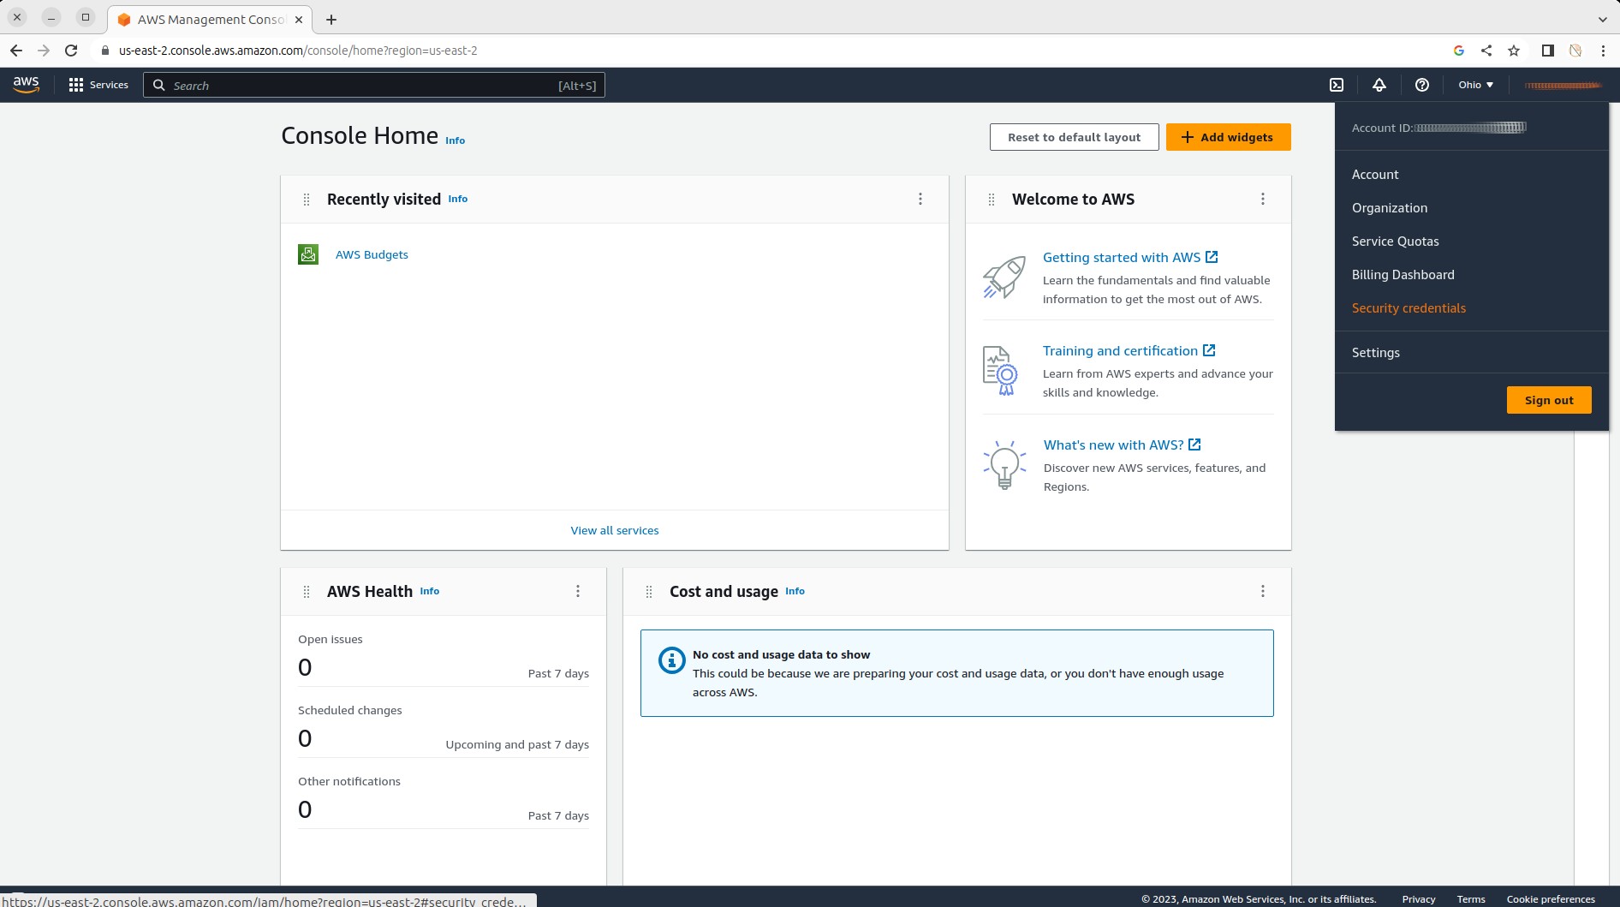Click the AWS Budgets service icon

click(x=308, y=254)
